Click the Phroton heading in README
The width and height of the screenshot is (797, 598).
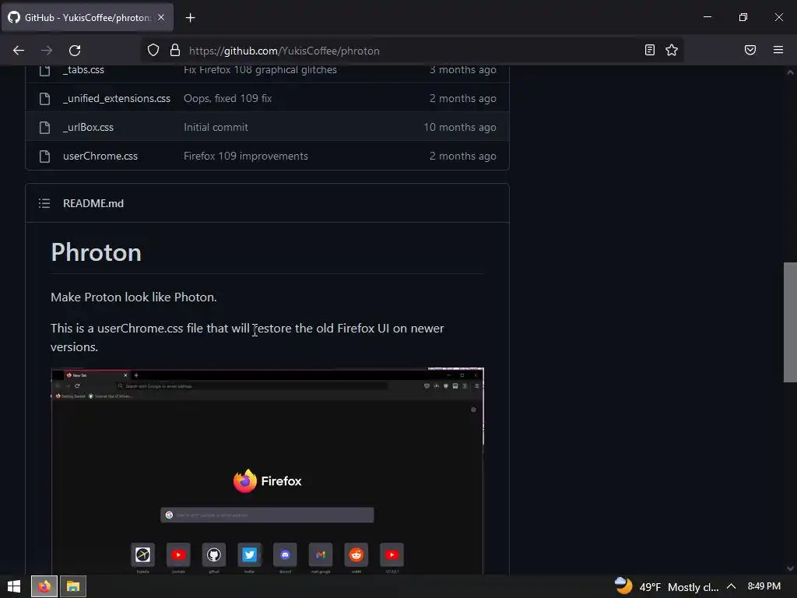tap(96, 252)
